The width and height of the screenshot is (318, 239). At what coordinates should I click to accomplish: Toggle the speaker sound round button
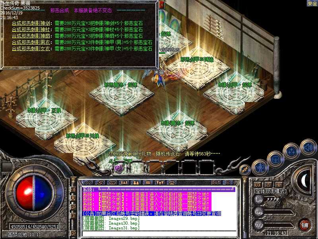[308, 147]
